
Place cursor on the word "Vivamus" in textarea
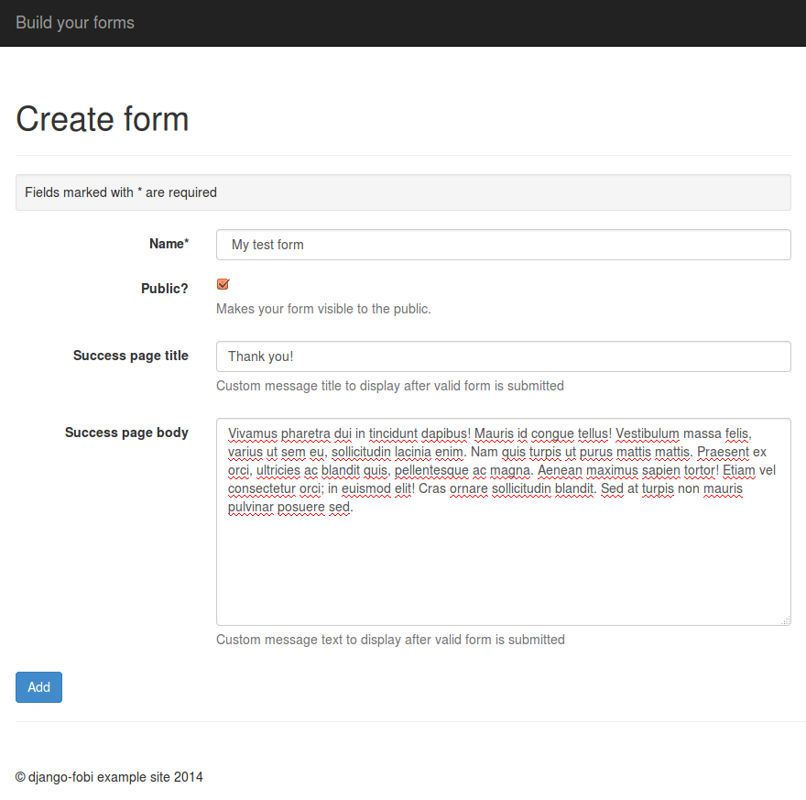253,433
